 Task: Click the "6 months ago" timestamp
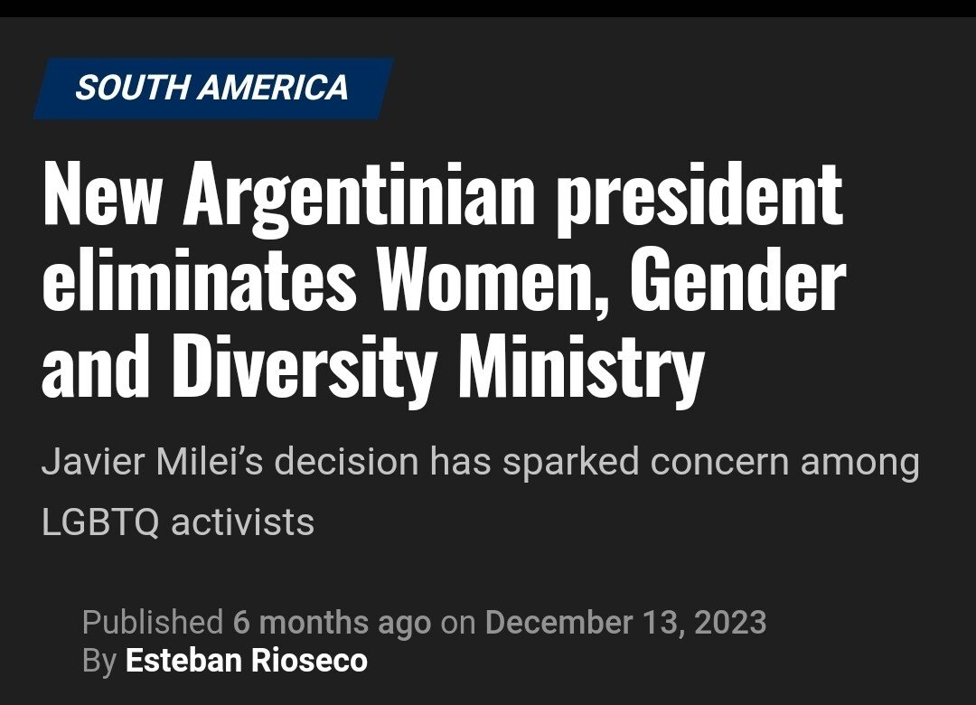(332, 623)
